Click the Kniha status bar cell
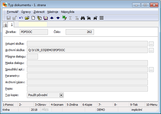This screenshot has height=114, width=161. click(x=10, y=110)
